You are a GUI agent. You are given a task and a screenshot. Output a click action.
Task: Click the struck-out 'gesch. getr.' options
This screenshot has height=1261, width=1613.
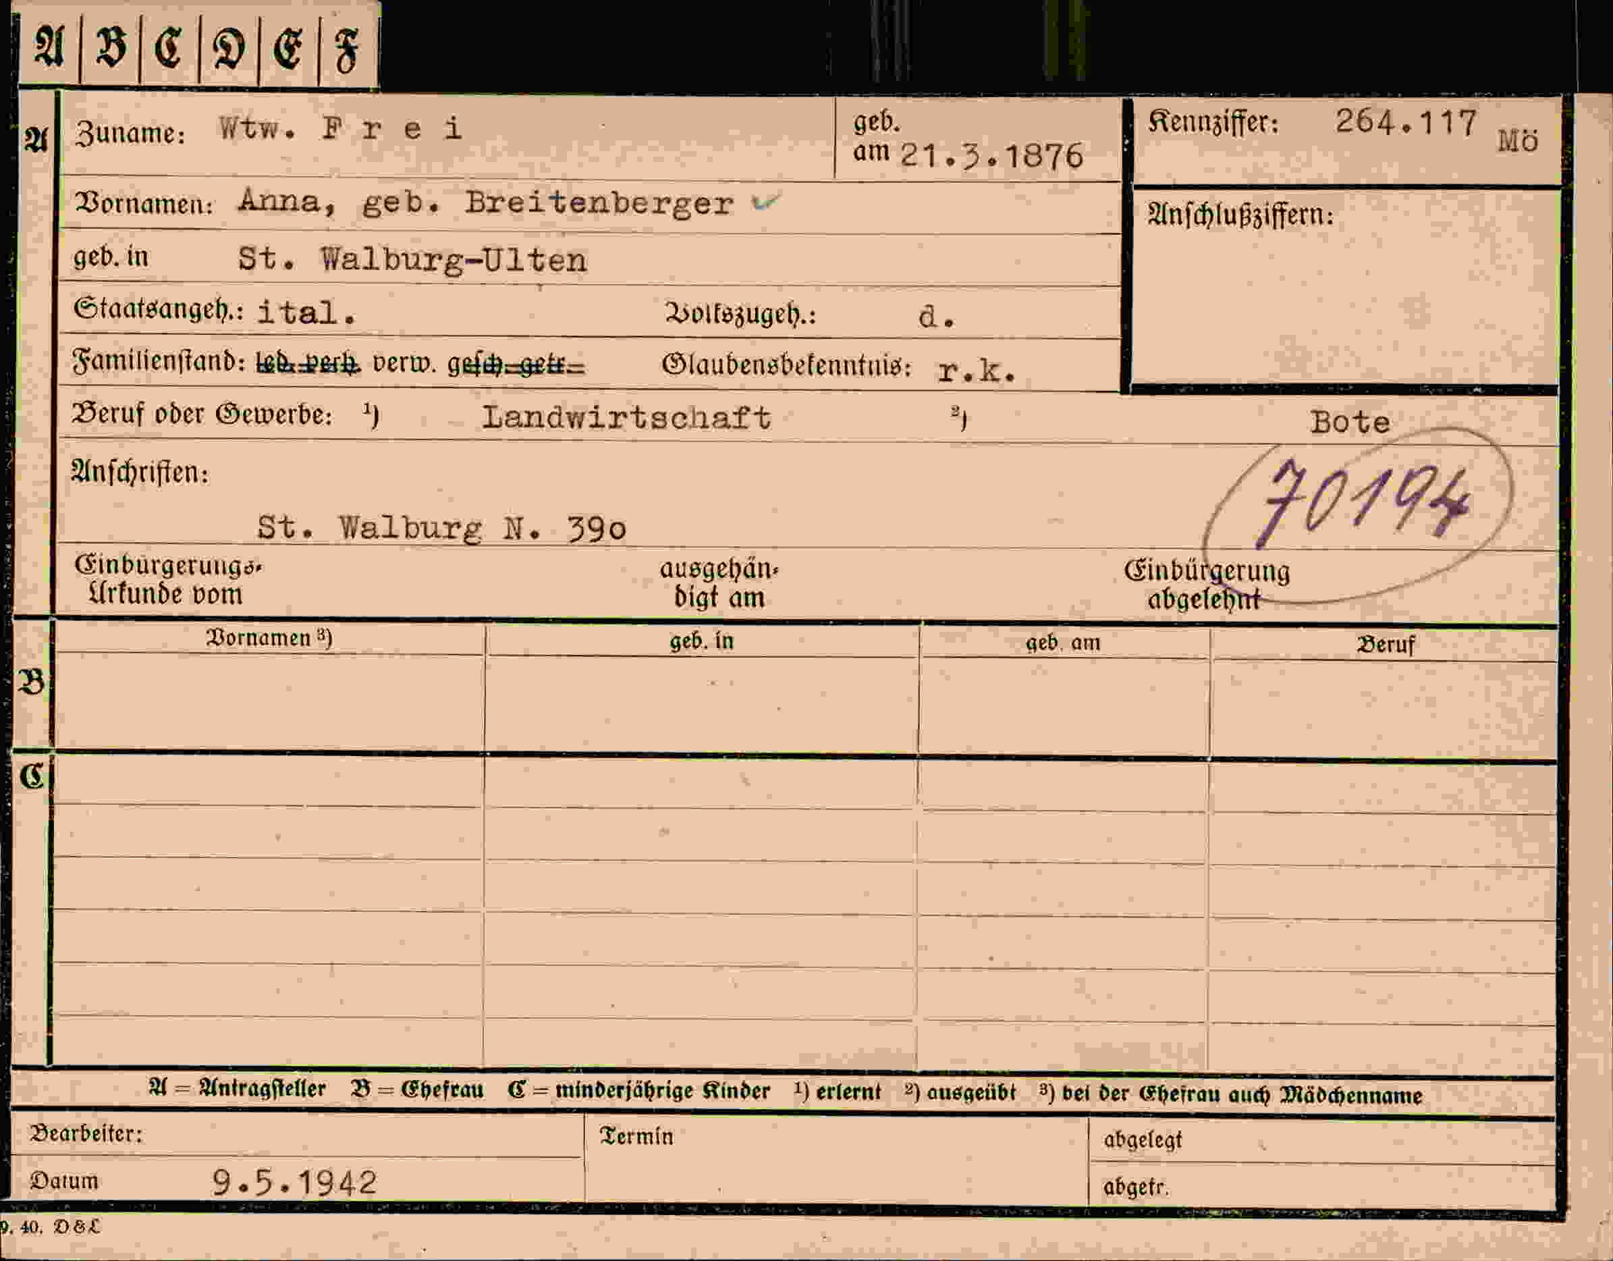tap(517, 364)
